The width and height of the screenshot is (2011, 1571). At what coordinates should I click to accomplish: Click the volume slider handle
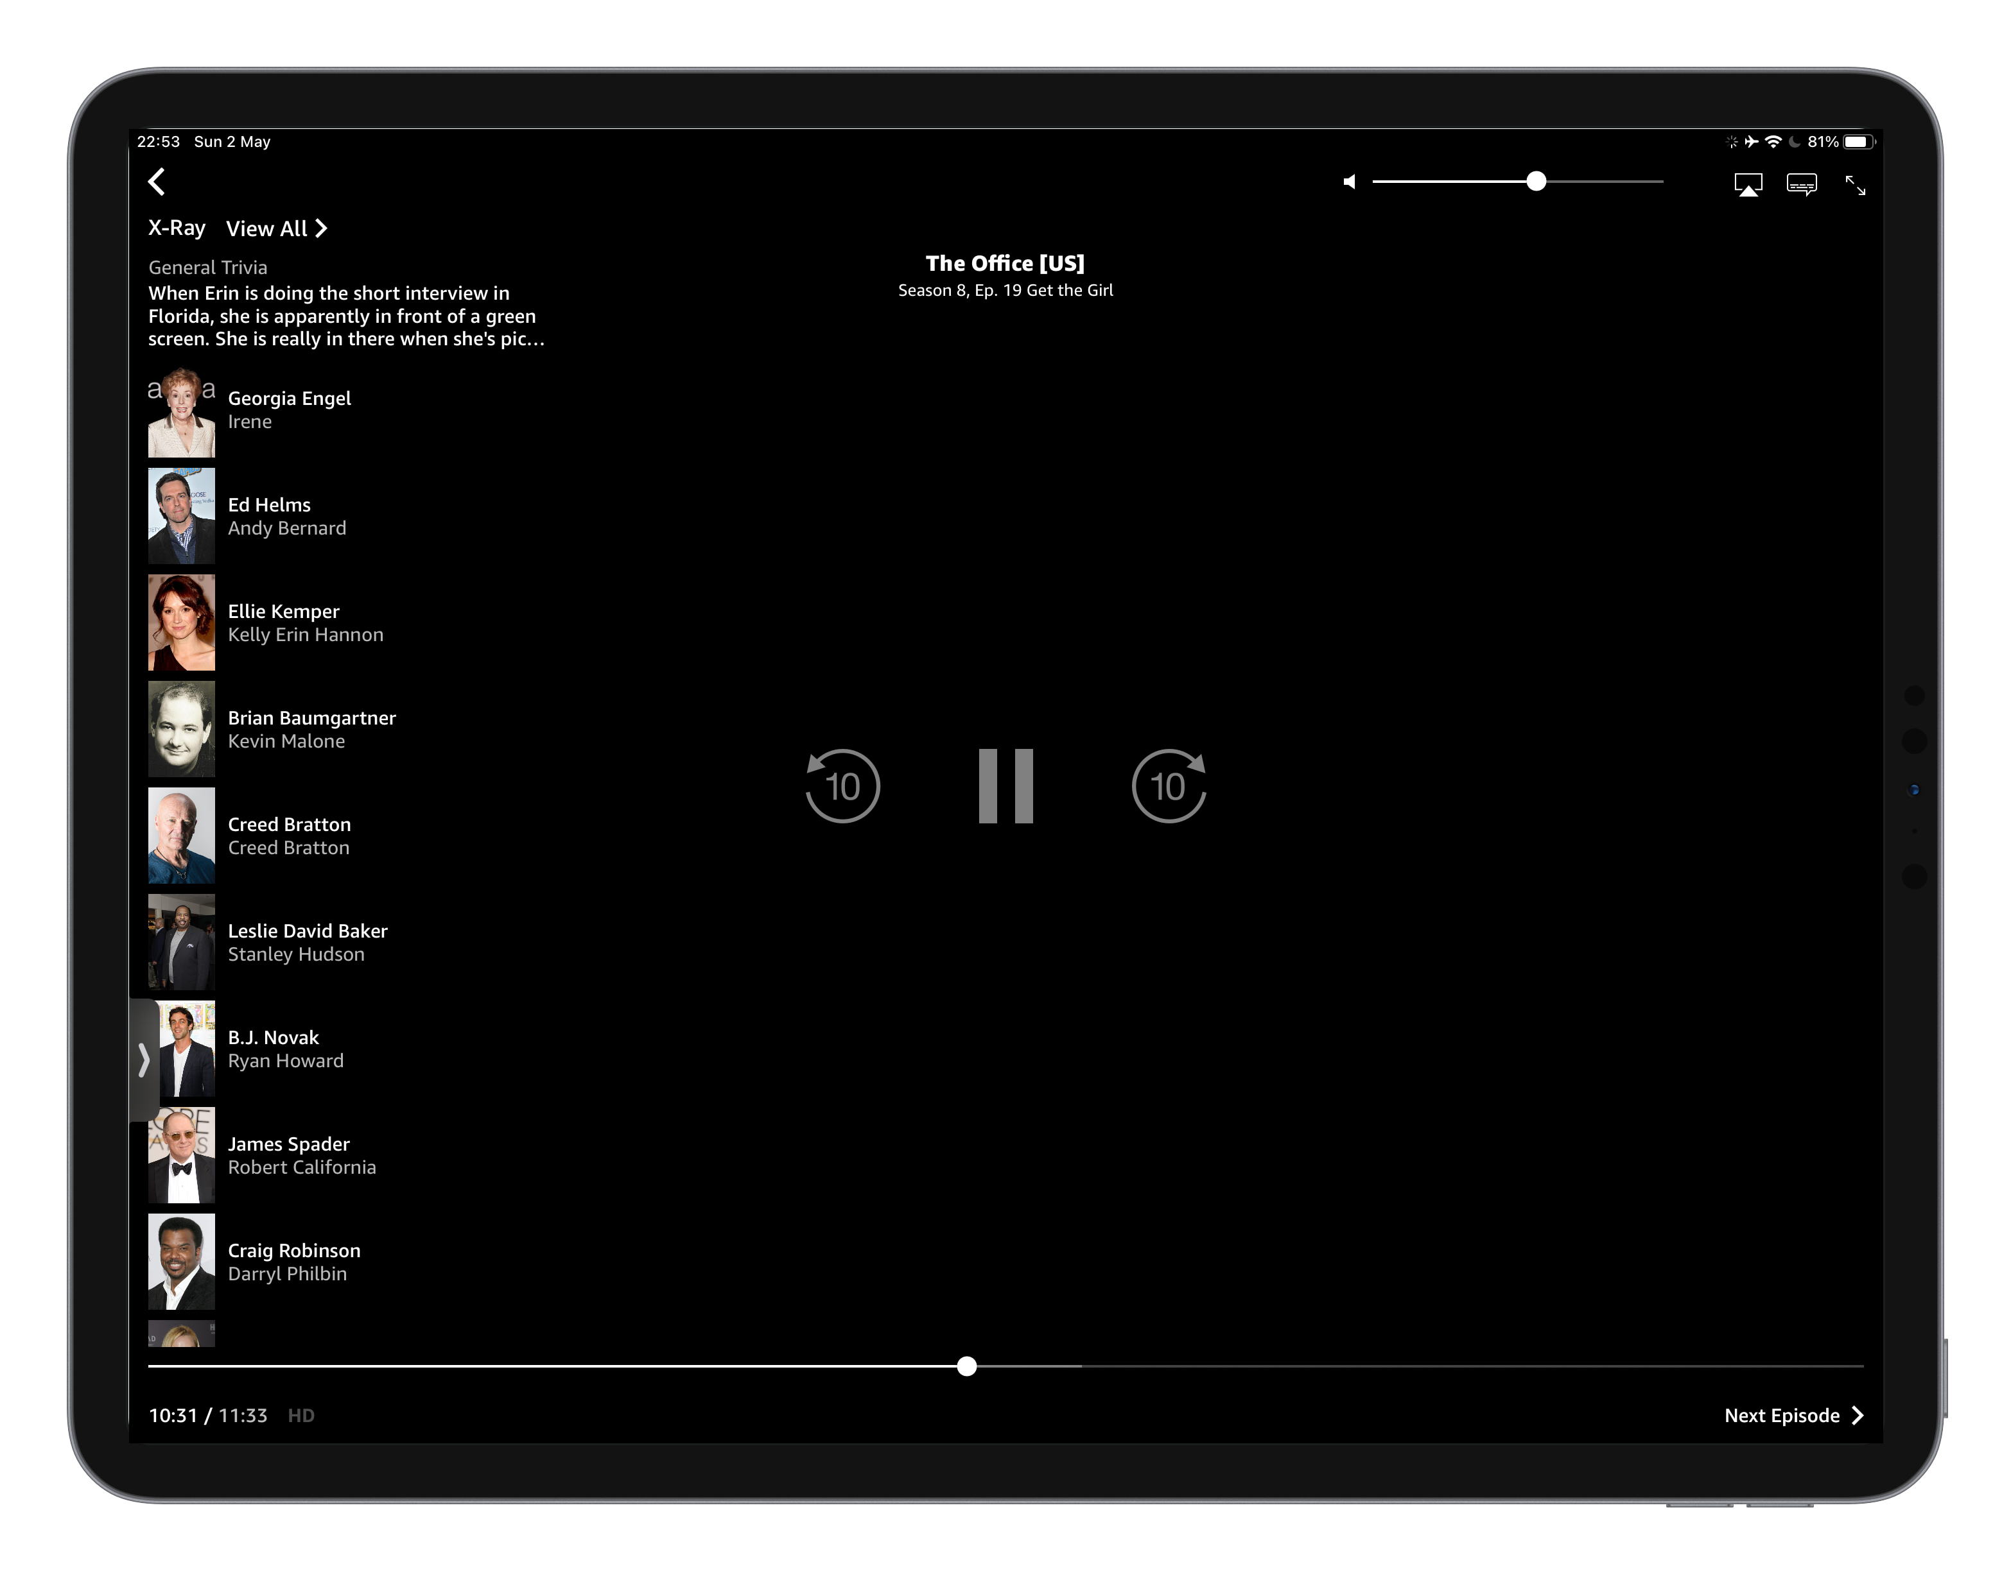point(1536,182)
